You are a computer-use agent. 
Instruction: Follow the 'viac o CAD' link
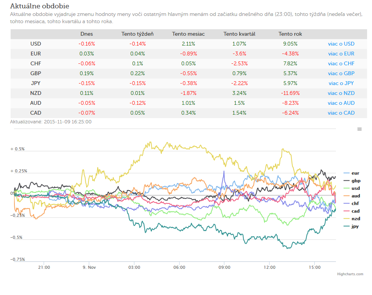coord(341,113)
